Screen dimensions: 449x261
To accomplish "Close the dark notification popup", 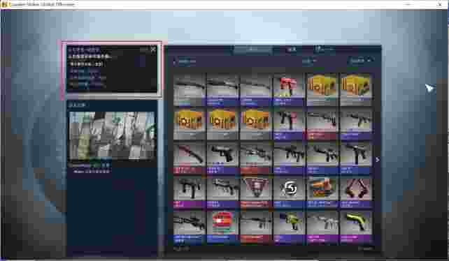I will pos(153,50).
